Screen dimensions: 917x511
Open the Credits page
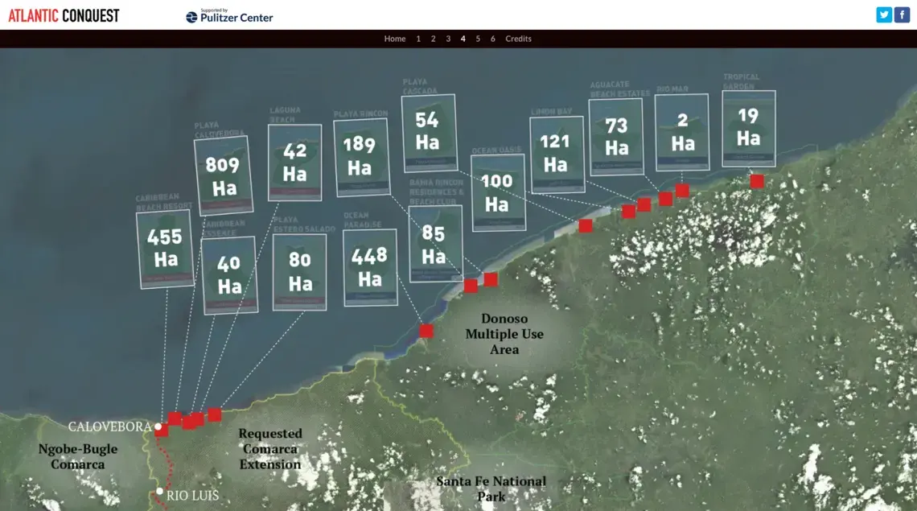tap(518, 39)
